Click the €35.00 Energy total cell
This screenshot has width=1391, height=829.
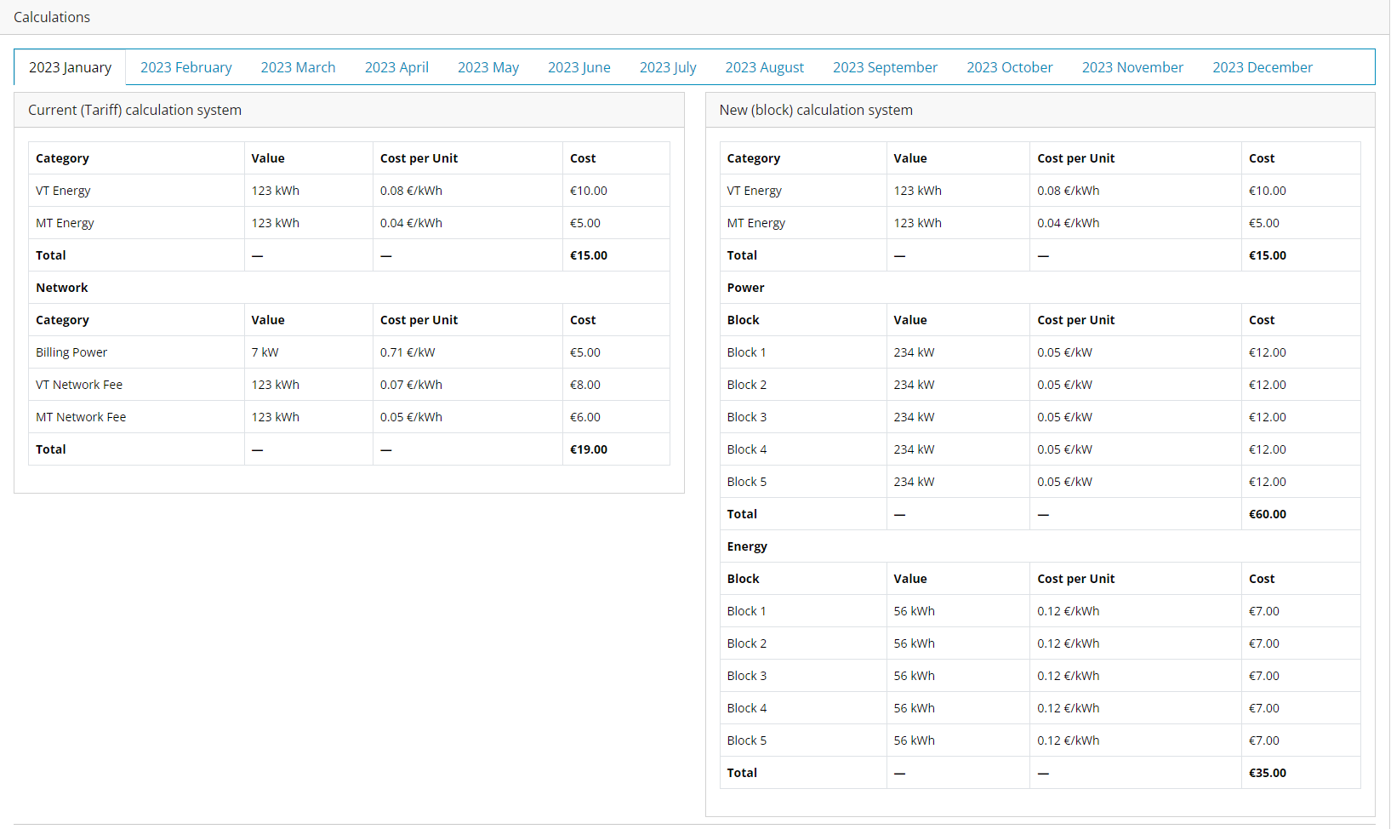pos(1267,773)
